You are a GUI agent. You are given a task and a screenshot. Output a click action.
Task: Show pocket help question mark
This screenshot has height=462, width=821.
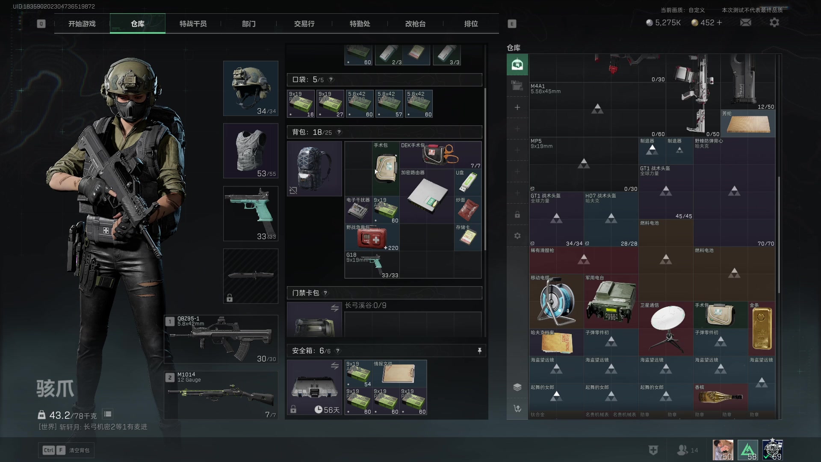(x=331, y=80)
